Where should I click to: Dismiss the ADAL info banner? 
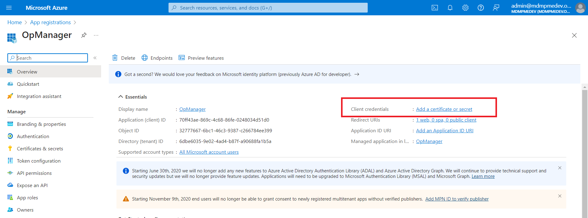[x=560, y=168]
